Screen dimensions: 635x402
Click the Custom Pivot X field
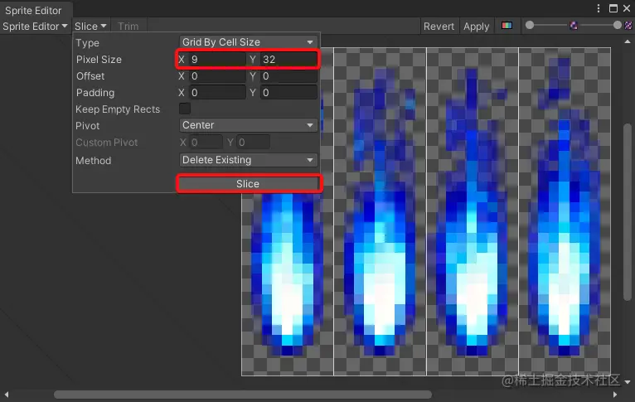206,142
